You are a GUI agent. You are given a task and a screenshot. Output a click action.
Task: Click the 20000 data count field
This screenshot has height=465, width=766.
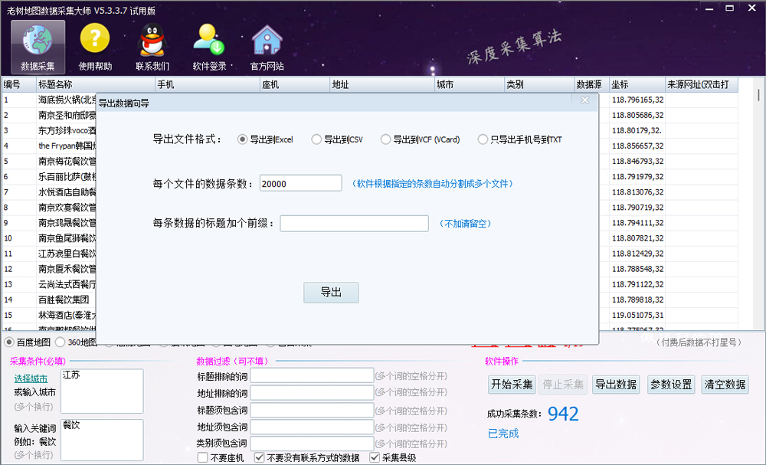(x=300, y=183)
